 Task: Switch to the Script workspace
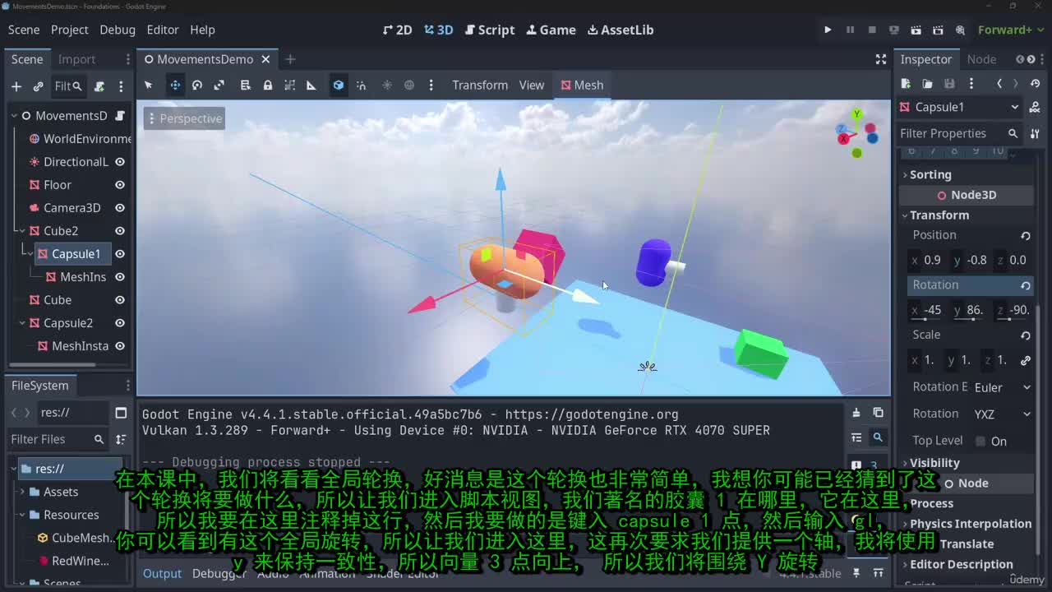click(x=490, y=30)
